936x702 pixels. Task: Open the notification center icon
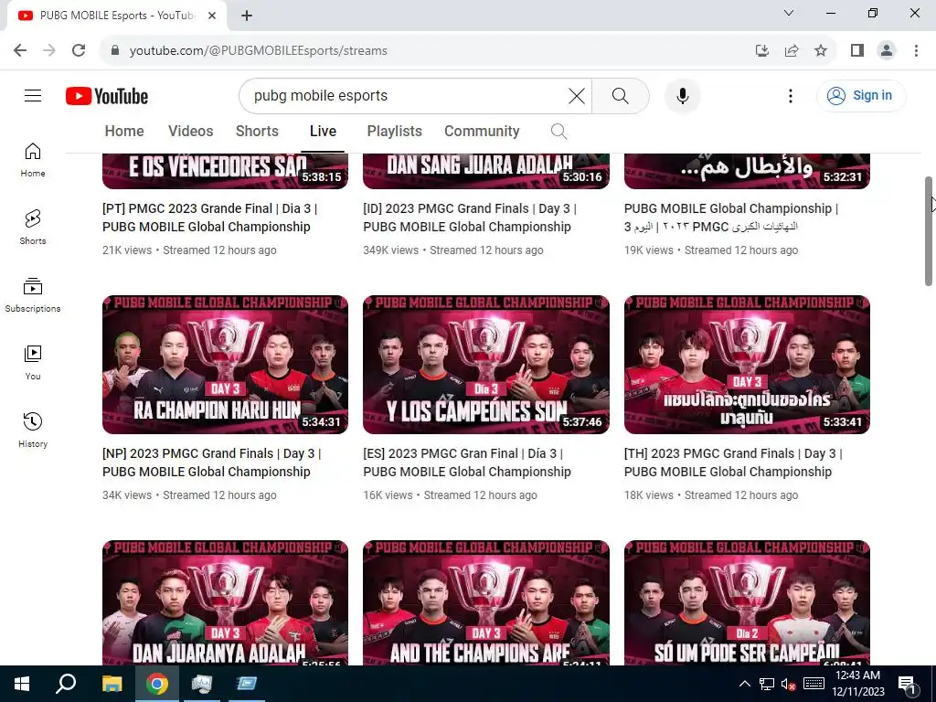[x=907, y=684]
